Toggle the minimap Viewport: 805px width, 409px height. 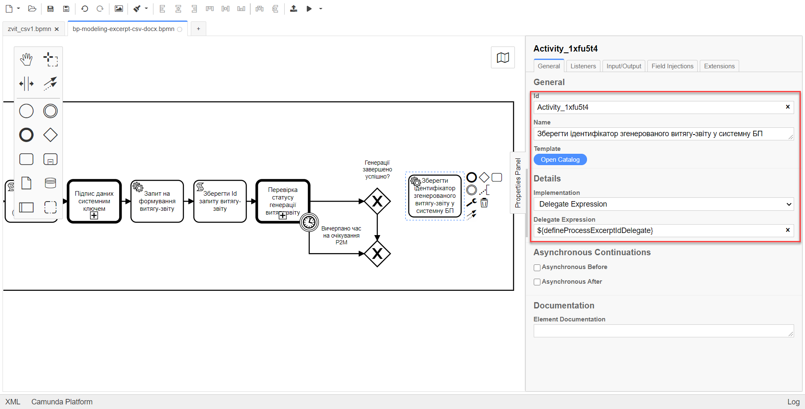pyautogui.click(x=503, y=57)
